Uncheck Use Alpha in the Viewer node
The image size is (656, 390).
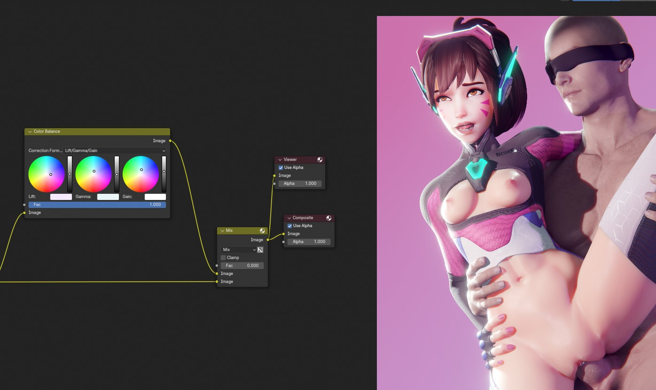(x=281, y=168)
